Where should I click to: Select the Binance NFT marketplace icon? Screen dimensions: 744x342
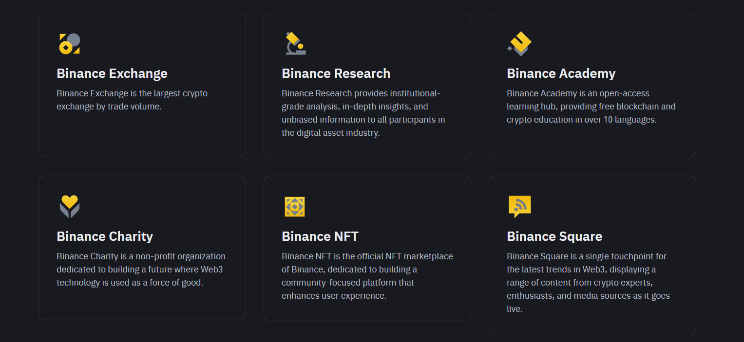click(x=294, y=206)
